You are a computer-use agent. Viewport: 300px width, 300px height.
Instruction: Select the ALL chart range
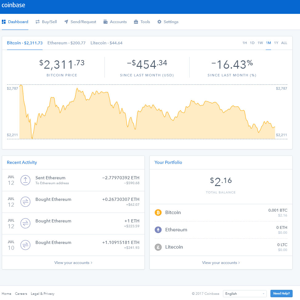point(284,43)
